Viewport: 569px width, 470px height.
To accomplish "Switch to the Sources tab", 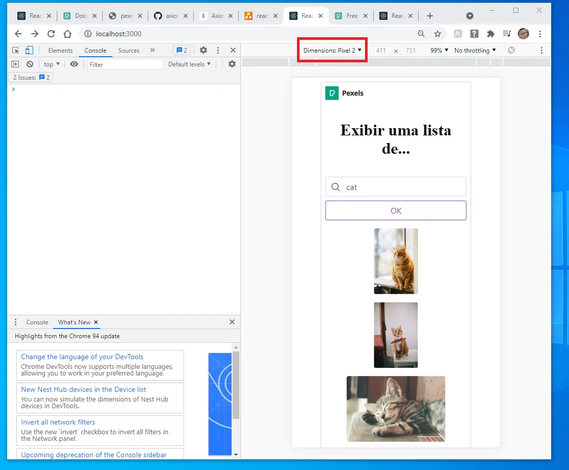I will coord(129,51).
